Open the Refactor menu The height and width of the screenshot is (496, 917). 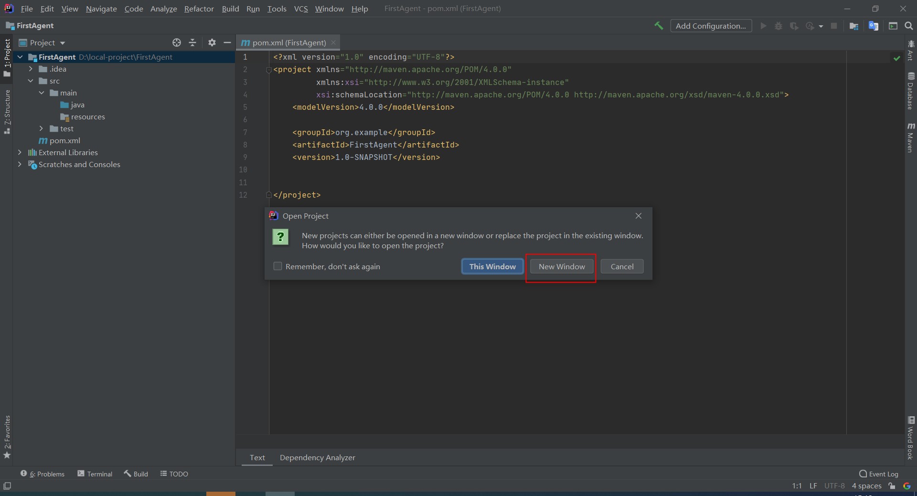pos(199,9)
